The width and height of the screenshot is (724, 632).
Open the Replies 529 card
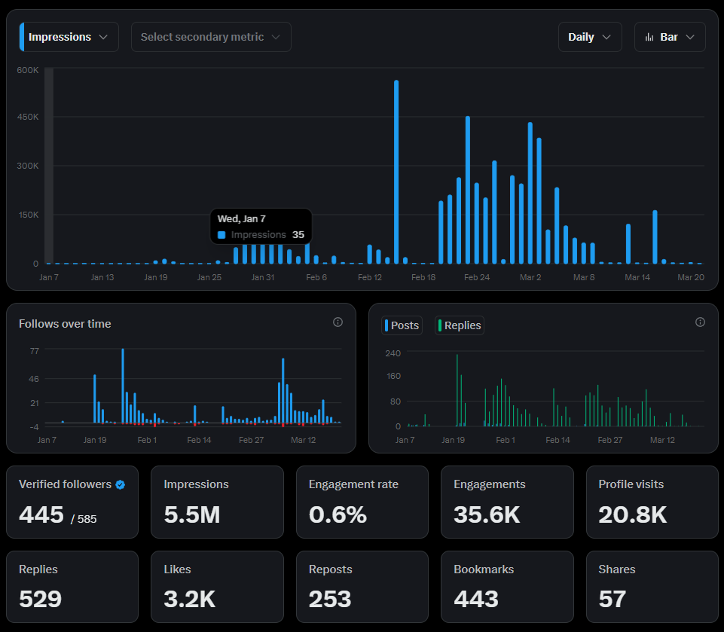click(x=72, y=587)
